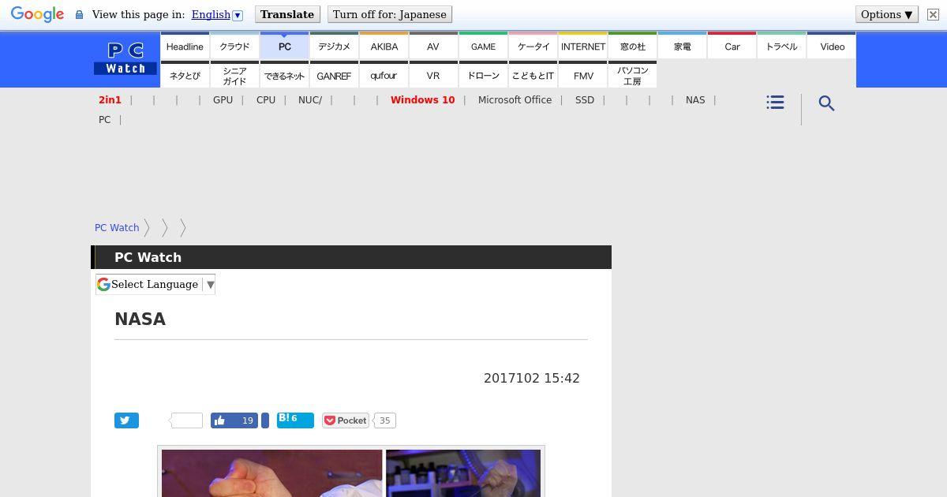Click the Windows 10 topic link
947x497 pixels.
[x=422, y=100]
